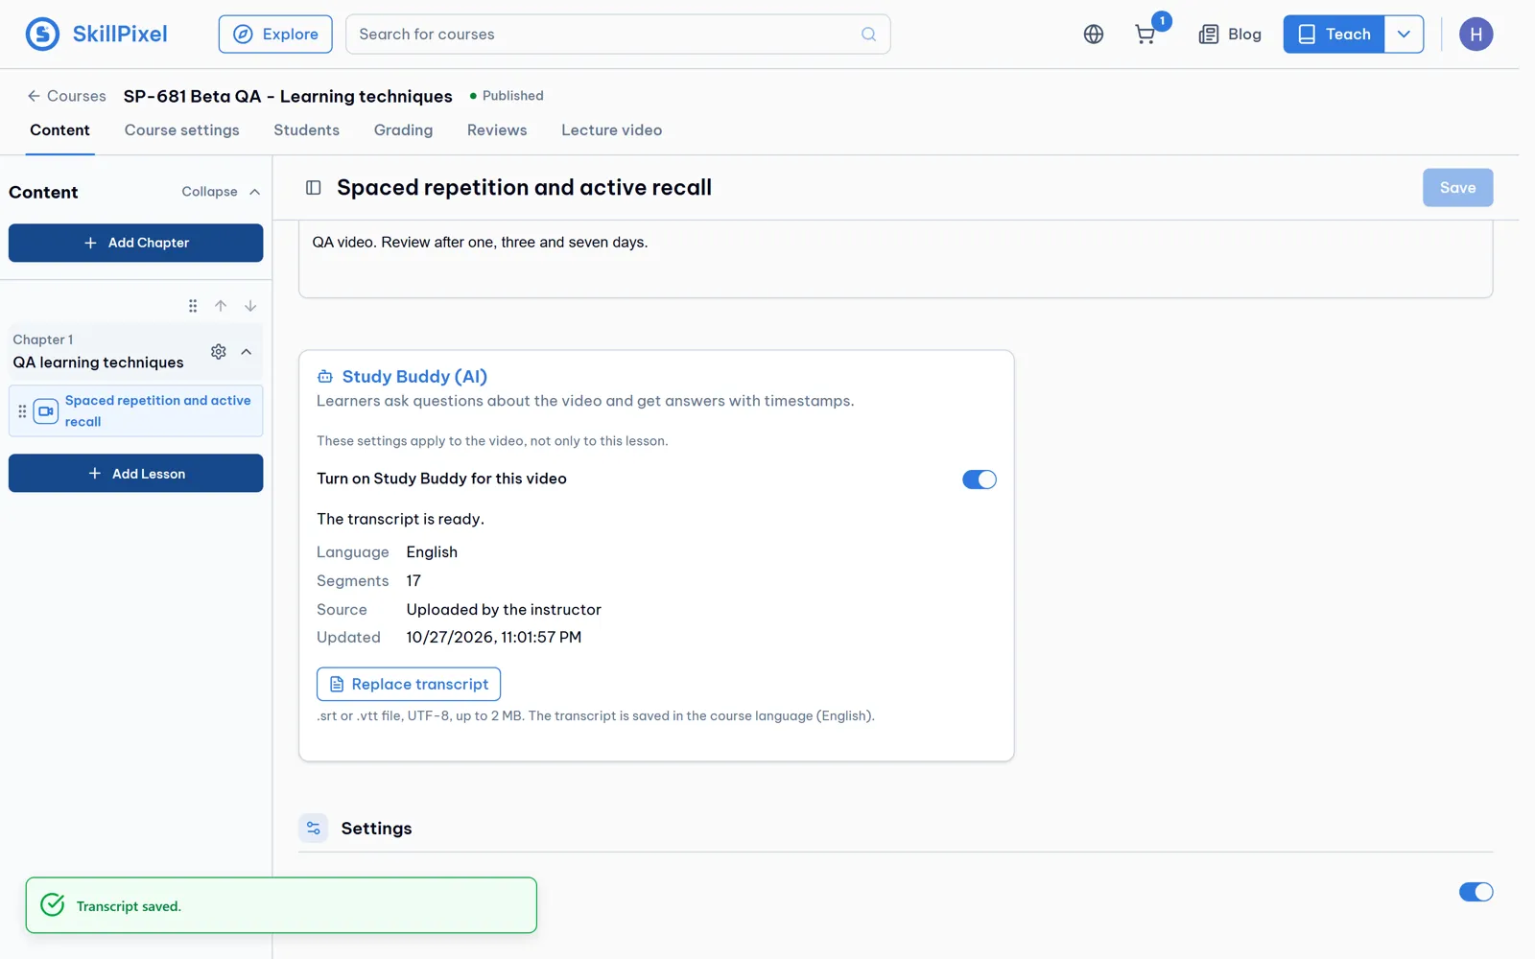
Task: Open the shopping cart
Action: click(x=1145, y=35)
